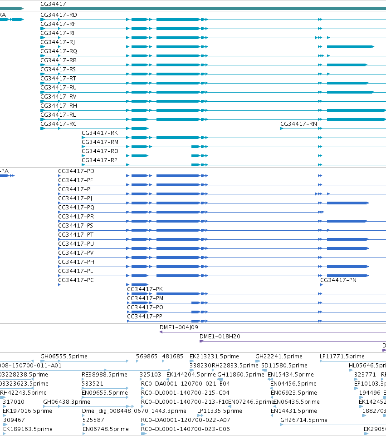Click the CG34417-PT protein label

(x=76, y=235)
